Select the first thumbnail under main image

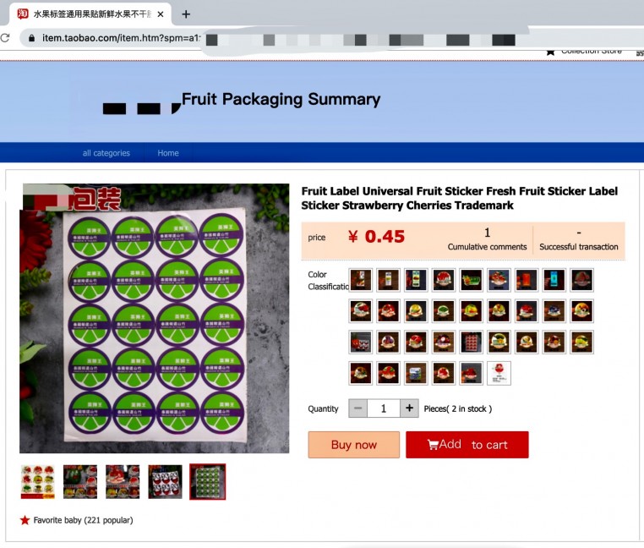coord(38,482)
